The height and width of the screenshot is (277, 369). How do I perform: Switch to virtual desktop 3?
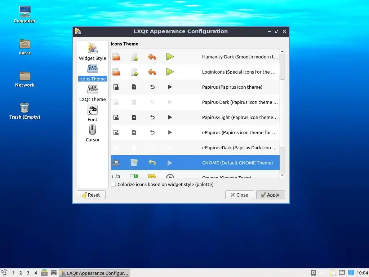point(28,273)
